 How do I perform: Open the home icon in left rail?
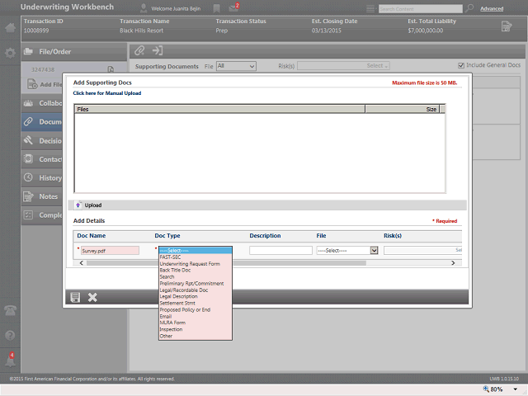[10, 27]
